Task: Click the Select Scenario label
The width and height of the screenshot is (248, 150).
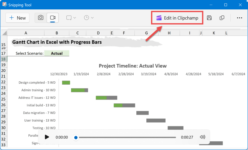Action: tap(29, 53)
